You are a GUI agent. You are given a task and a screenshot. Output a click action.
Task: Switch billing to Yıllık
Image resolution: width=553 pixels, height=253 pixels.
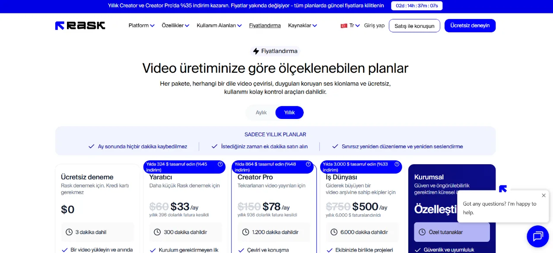point(289,112)
